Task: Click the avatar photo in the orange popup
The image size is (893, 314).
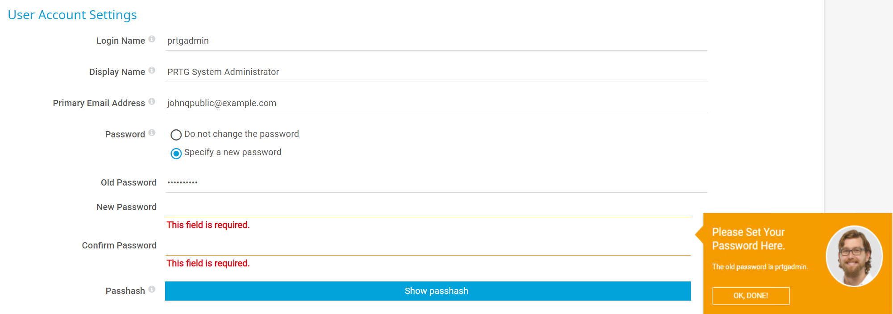Action: point(854,256)
